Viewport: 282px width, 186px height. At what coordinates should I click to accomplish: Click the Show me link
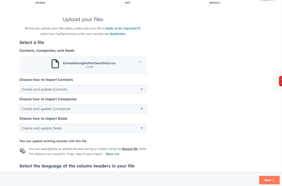112,154
